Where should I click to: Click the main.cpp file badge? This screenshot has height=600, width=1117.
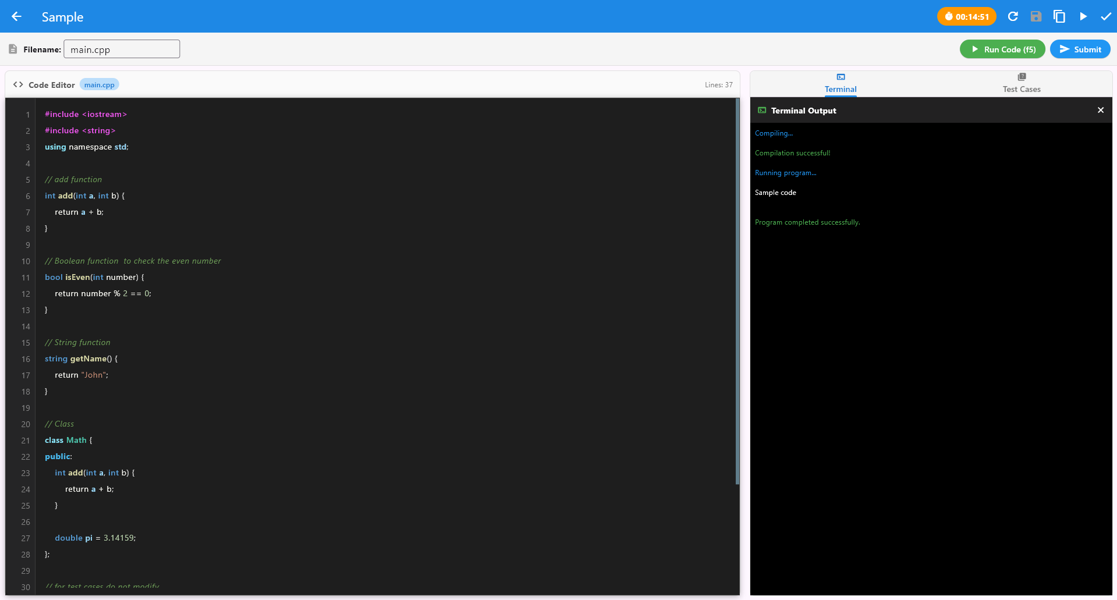pyautogui.click(x=99, y=85)
